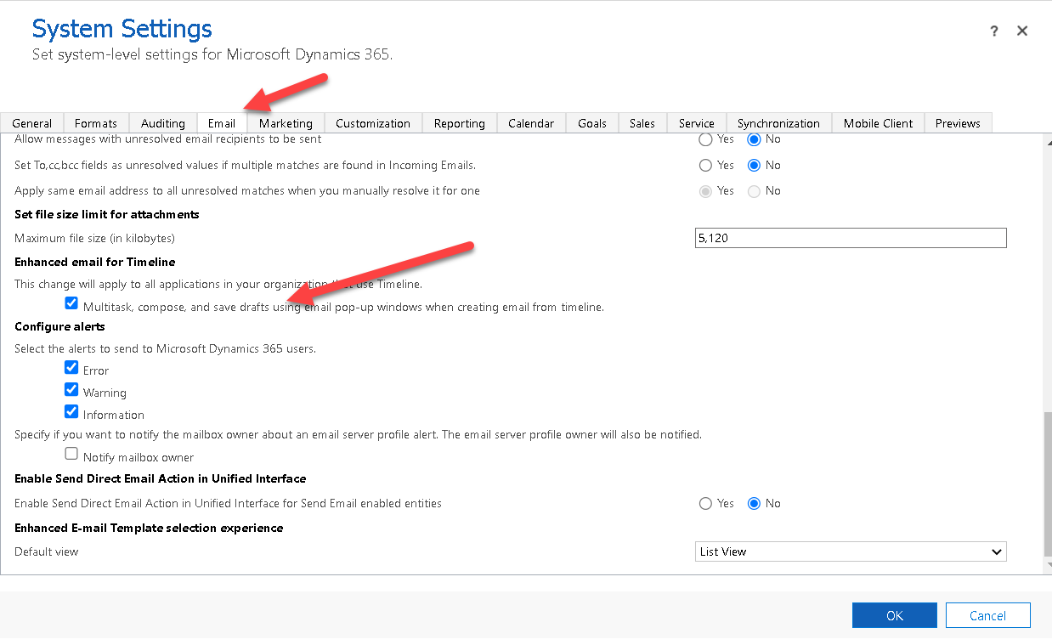Open the General settings tab
The width and height of the screenshot is (1052, 639).
point(33,122)
